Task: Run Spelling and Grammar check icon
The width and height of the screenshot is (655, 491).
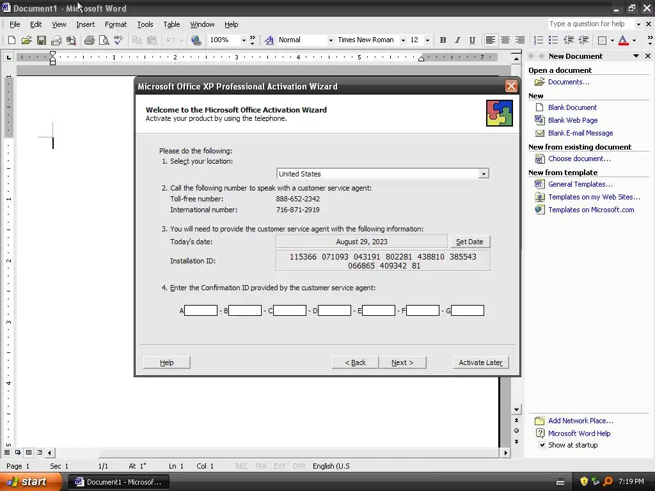Action: (118, 40)
